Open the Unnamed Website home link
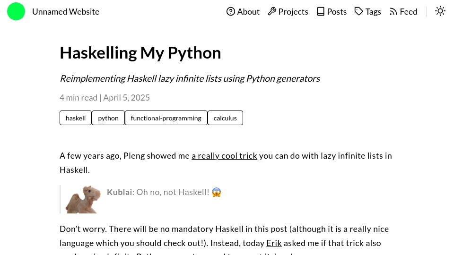 [x=66, y=11]
